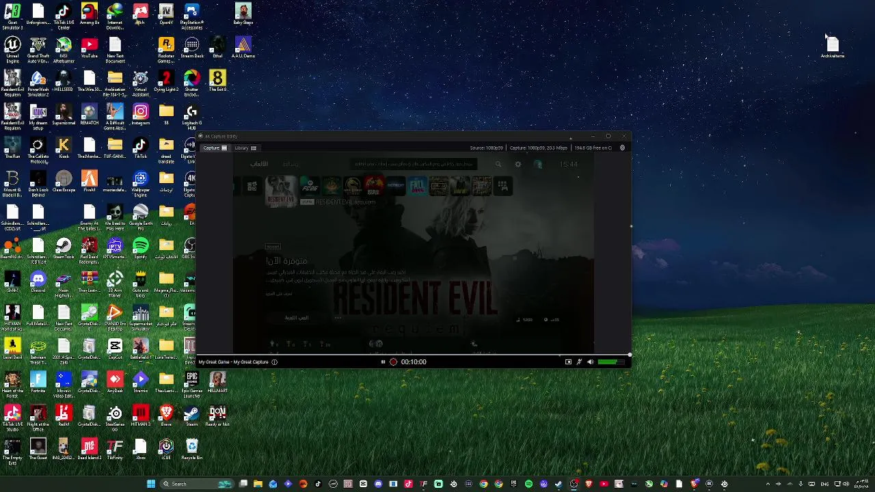
Task: Open the Spotify desktop shortcut
Action: point(140,249)
